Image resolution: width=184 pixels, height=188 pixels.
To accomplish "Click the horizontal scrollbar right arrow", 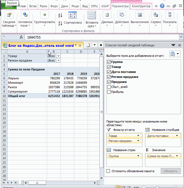I will [x=95, y=183].
